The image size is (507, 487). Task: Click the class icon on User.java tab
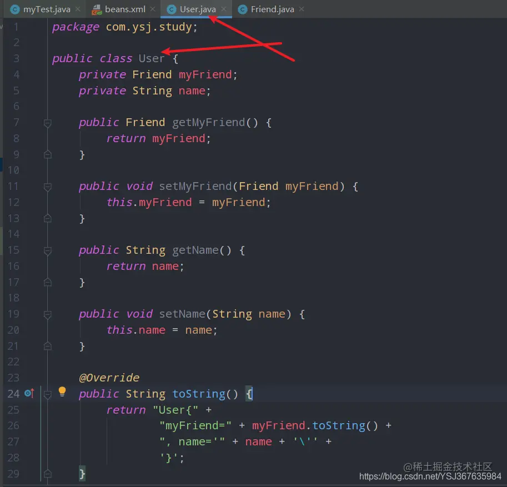pyautogui.click(x=171, y=9)
